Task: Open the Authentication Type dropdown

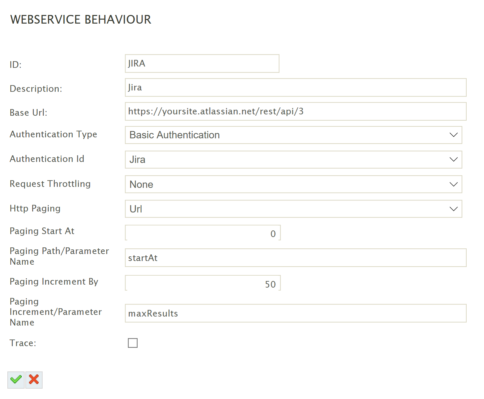Action: [293, 135]
